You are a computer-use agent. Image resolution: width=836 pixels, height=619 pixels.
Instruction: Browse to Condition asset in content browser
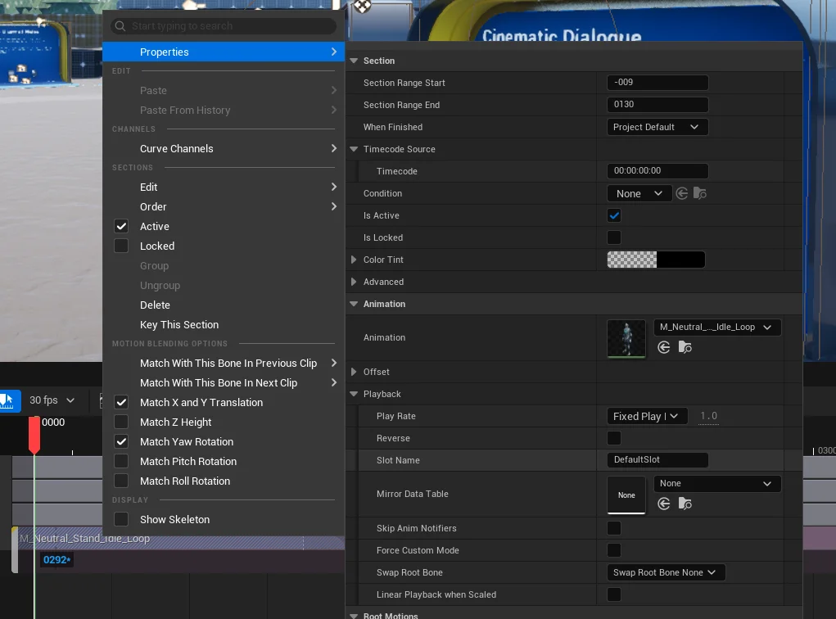(x=699, y=193)
